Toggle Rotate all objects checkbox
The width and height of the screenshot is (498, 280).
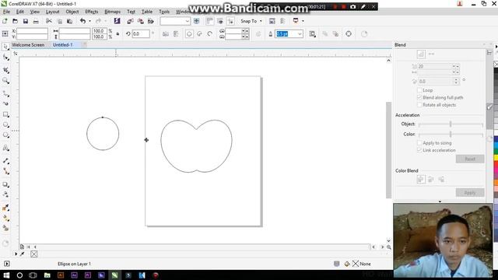pos(419,105)
